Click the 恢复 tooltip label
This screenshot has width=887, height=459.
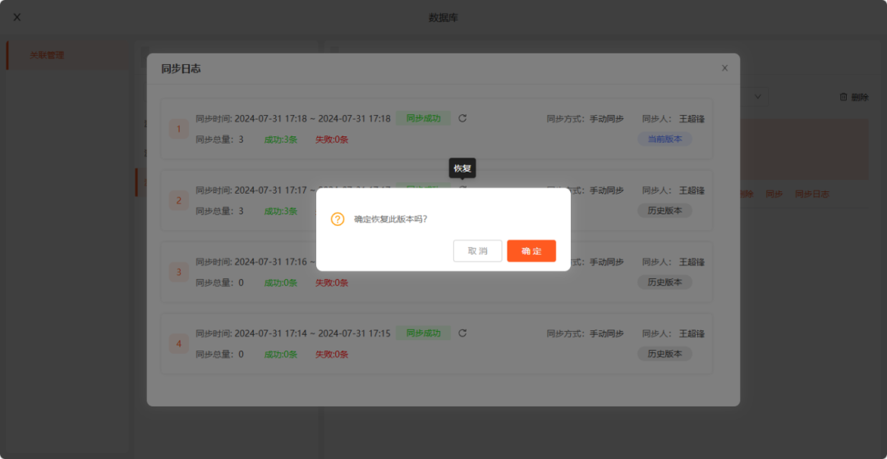462,168
